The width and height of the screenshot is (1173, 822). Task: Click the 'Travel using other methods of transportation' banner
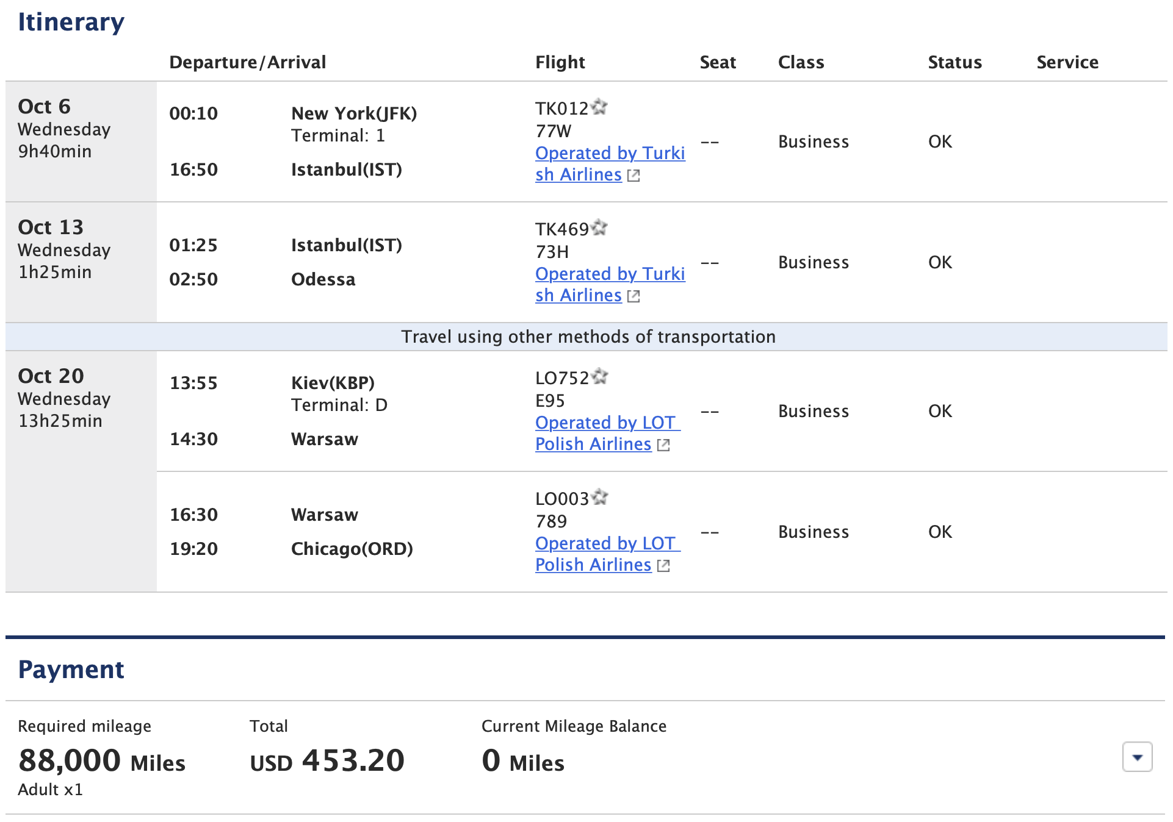pos(586,337)
